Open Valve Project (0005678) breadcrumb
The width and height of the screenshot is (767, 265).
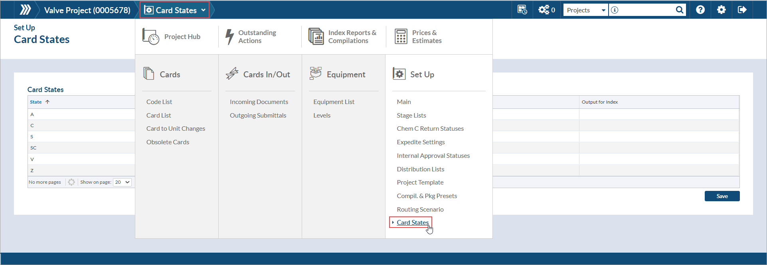pyautogui.click(x=87, y=10)
